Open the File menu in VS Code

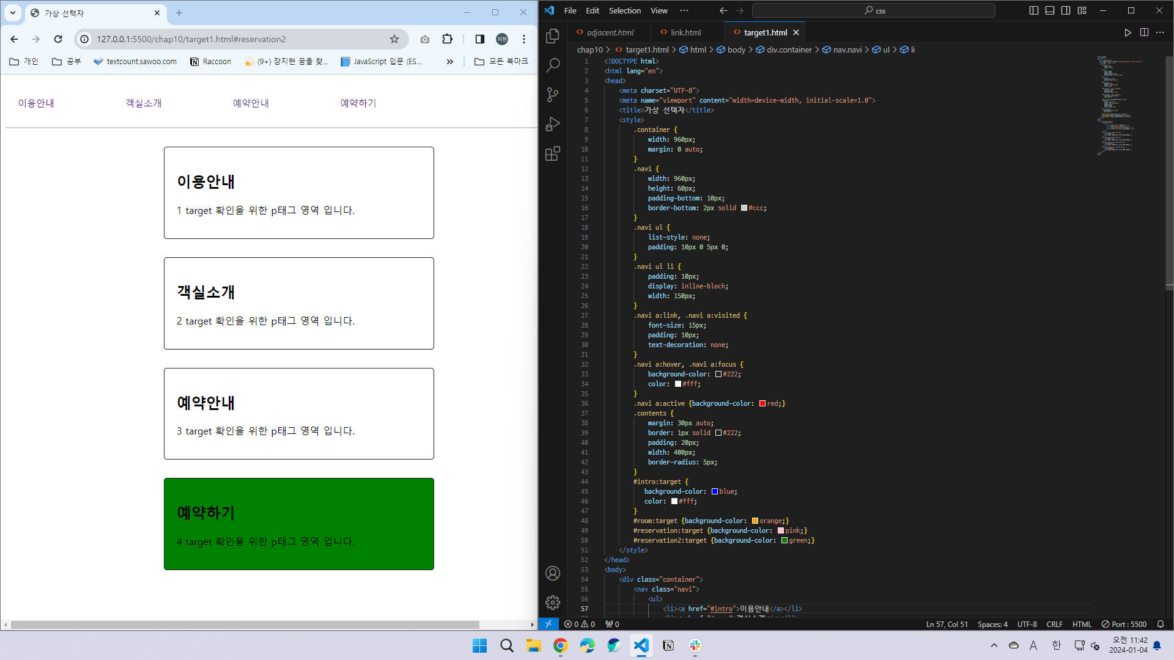coord(569,10)
